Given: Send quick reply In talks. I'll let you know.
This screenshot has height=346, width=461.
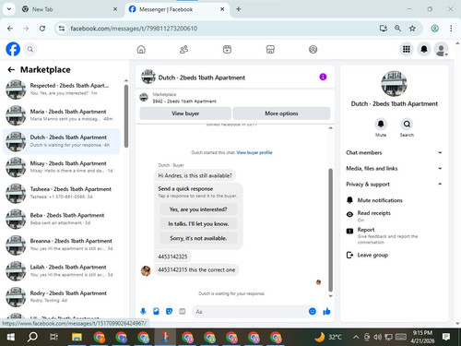Looking at the screenshot, I should (x=198, y=224).
